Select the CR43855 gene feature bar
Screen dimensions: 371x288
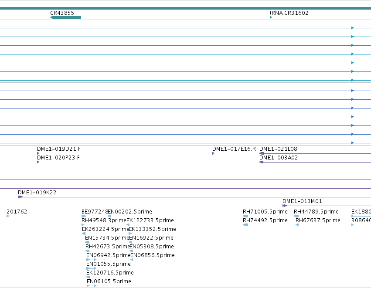(65, 17)
